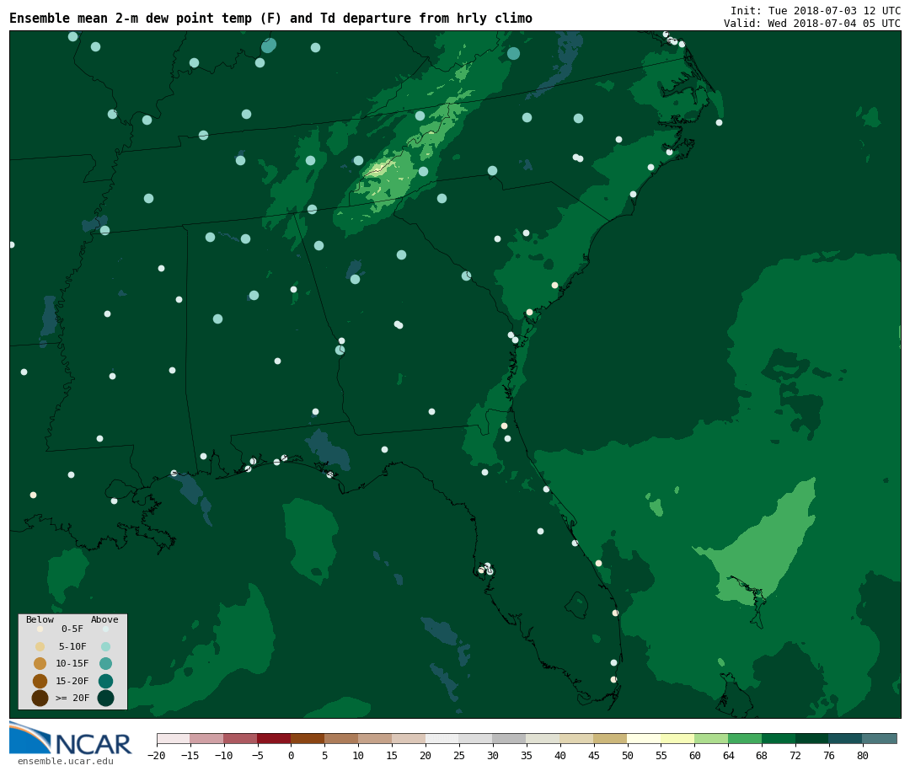Viewport: 910px width, 771px height.
Task: Choose the light teal 5-10F above legend circle
Action: pyautogui.click(x=105, y=646)
